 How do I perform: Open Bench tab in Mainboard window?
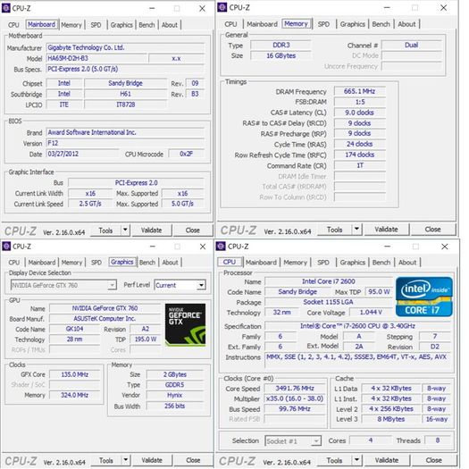[147, 25]
